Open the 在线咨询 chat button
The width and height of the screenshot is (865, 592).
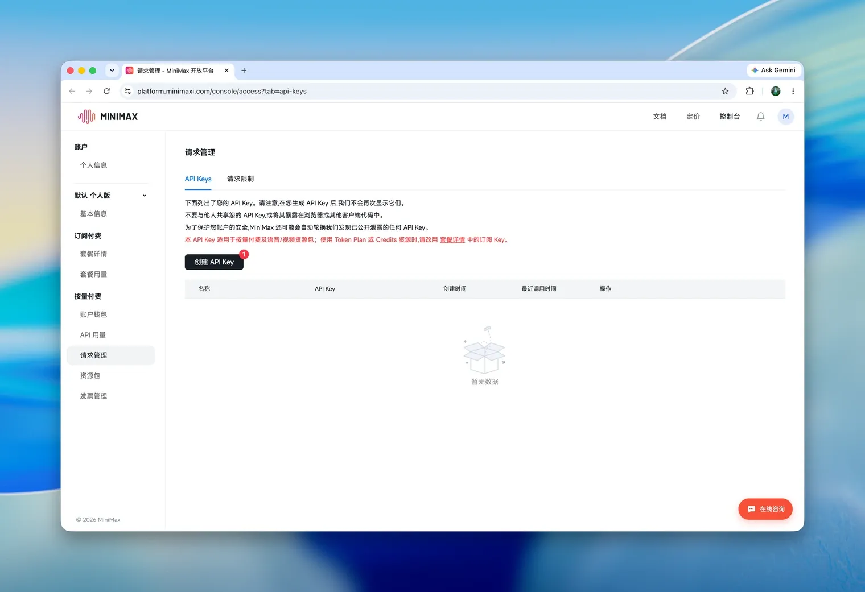pyautogui.click(x=765, y=509)
